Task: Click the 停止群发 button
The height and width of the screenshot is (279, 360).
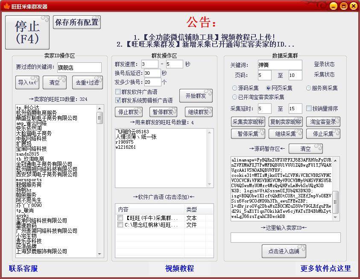Action: pyautogui.click(x=129, y=112)
